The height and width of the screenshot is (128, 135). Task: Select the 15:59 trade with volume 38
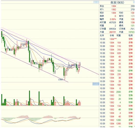[x=117, y=78]
